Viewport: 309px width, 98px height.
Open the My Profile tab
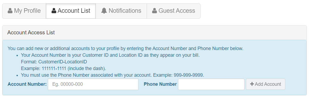click(24, 11)
